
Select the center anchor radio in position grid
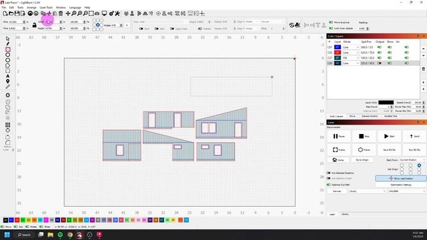[x=98, y=25]
